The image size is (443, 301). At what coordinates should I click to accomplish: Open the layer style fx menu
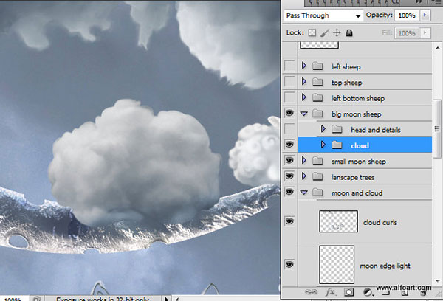point(330,292)
